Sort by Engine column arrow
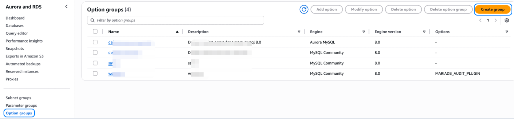This screenshot has height=119, width=514. click(x=364, y=32)
